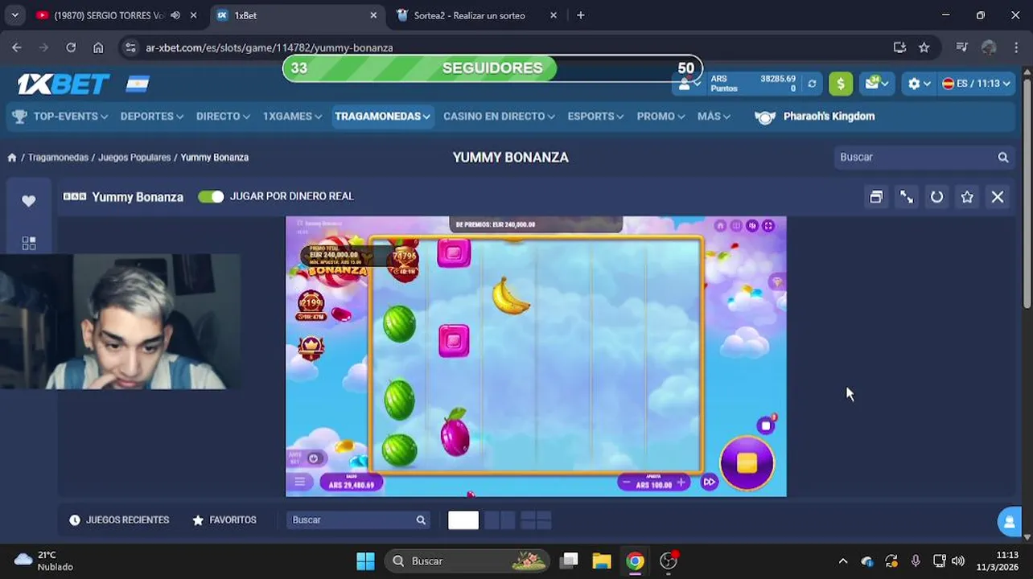Open a new browser tab
The width and height of the screenshot is (1033, 579).
[580, 15]
